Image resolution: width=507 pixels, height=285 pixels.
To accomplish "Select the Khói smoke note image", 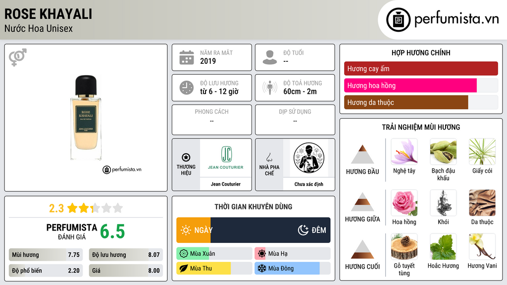I will 443,203.
